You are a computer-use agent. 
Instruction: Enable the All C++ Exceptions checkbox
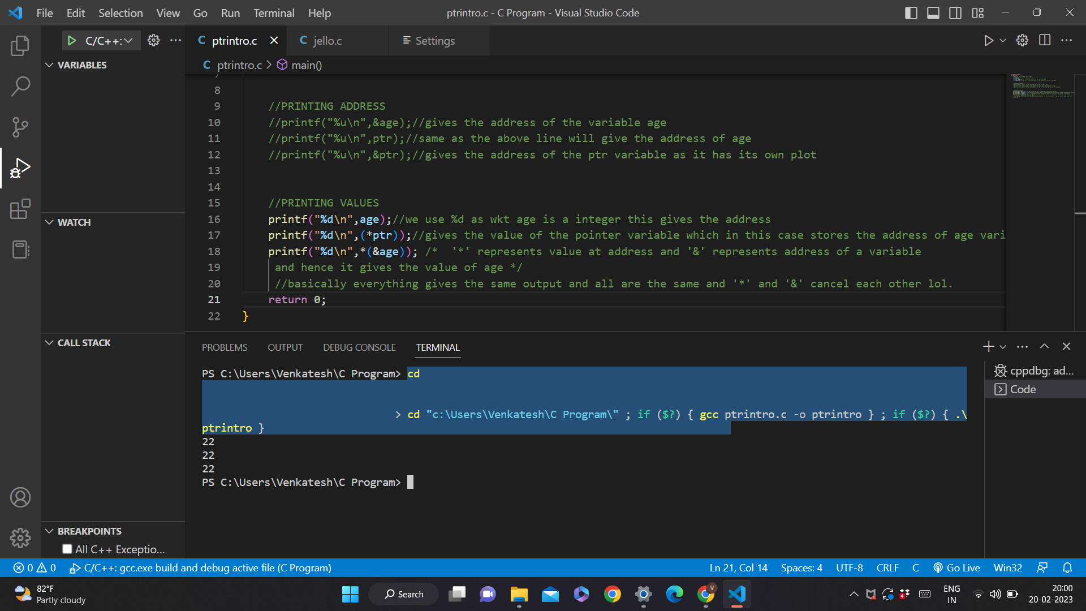pos(67,548)
